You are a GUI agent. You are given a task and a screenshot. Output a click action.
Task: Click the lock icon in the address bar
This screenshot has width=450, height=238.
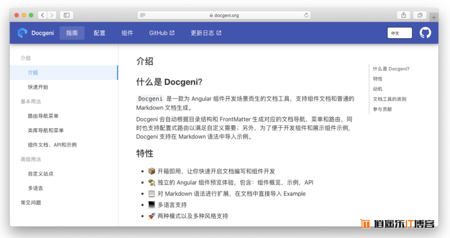(211, 15)
